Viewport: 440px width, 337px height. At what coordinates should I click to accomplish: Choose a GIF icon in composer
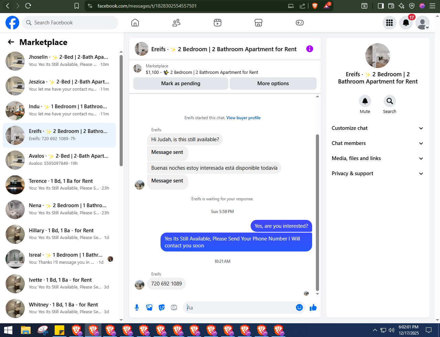[x=174, y=307]
